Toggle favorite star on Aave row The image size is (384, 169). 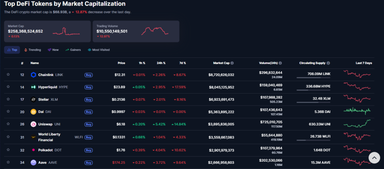tap(8, 163)
